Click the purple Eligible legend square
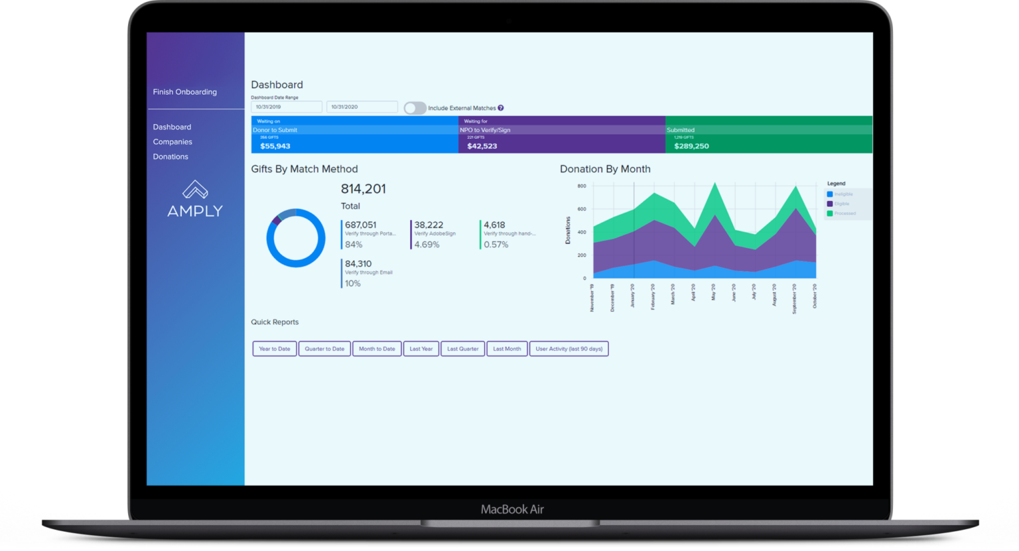1019x551 pixels. [x=830, y=204]
